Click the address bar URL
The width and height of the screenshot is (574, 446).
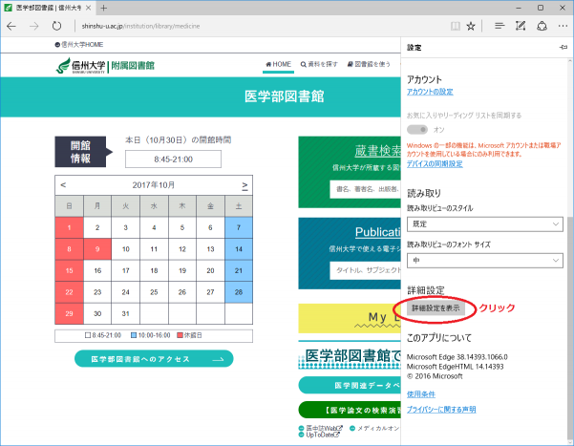[140, 26]
